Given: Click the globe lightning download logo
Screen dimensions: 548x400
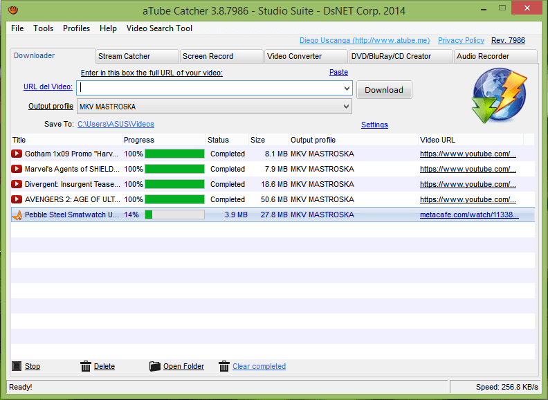Looking at the screenshot, I should [x=499, y=96].
